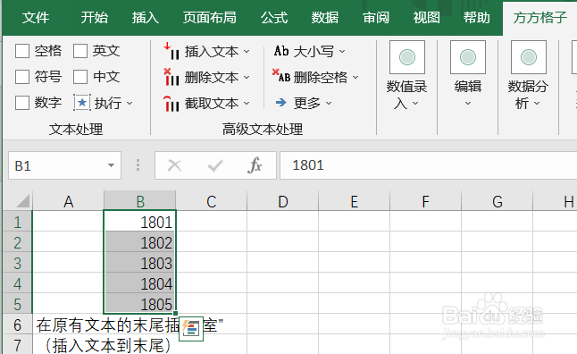This screenshot has width=577, height=354.
Task: Click the select-all triangle corner
Action: coord(23,201)
